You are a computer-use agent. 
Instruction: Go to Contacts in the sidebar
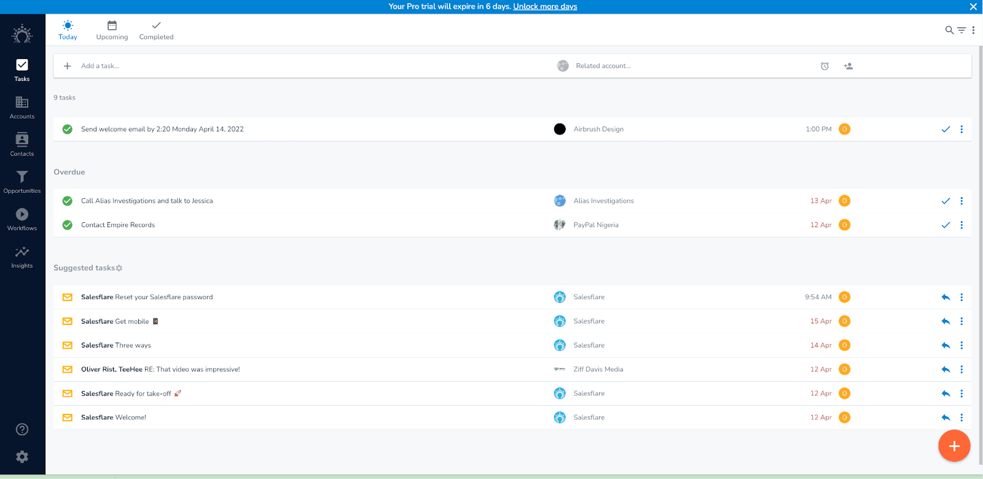(22, 145)
